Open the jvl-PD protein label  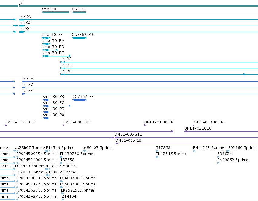(28, 85)
